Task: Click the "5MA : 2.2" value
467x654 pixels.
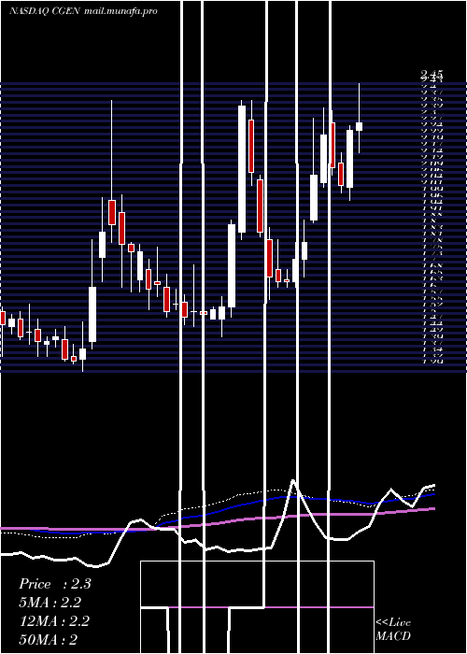Action: [50, 603]
